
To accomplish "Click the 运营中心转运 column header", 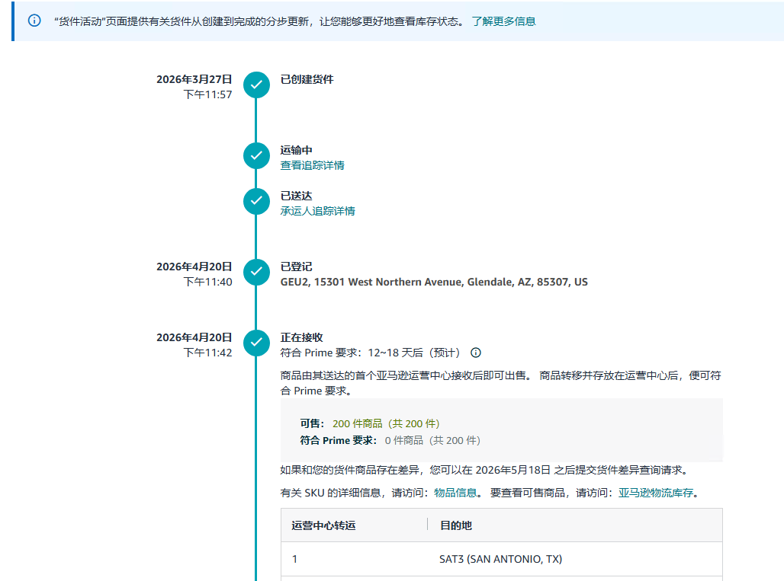I will [x=323, y=525].
